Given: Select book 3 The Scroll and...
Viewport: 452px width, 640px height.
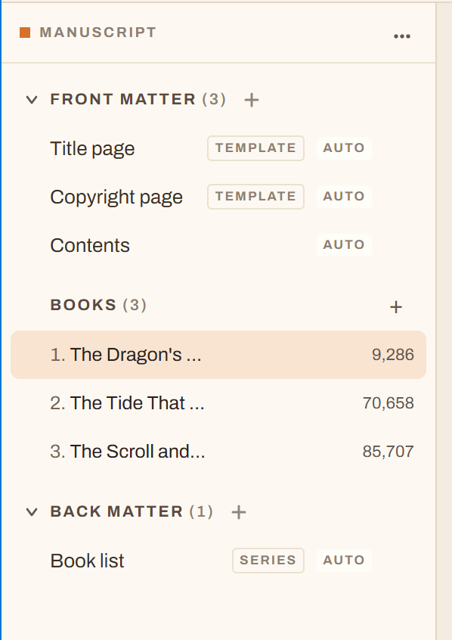Looking at the screenshot, I should pos(218,452).
